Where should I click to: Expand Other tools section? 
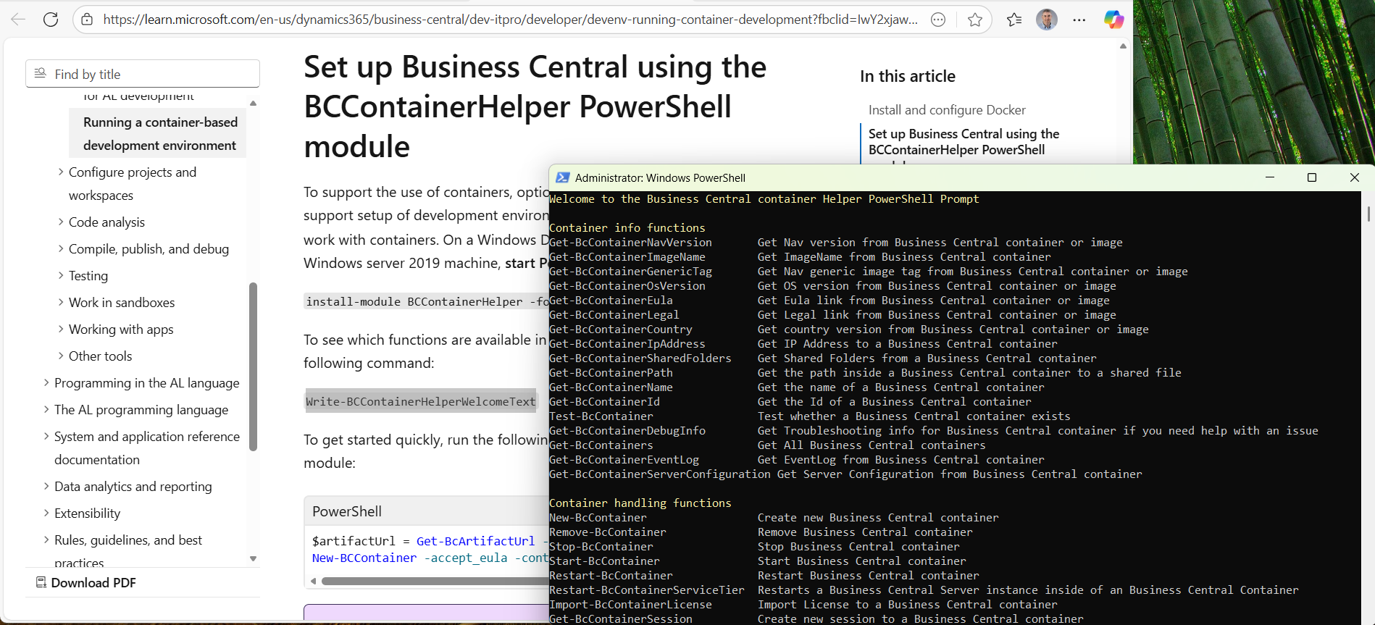[x=61, y=356]
